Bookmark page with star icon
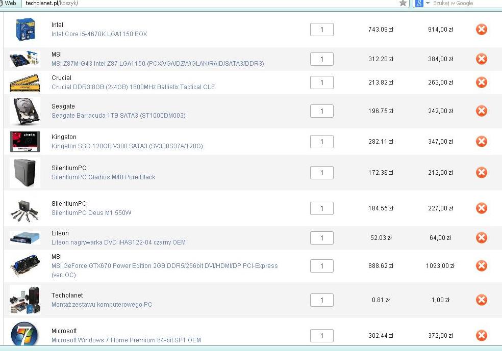The width and height of the screenshot is (502, 351). pyautogui.click(x=403, y=3)
